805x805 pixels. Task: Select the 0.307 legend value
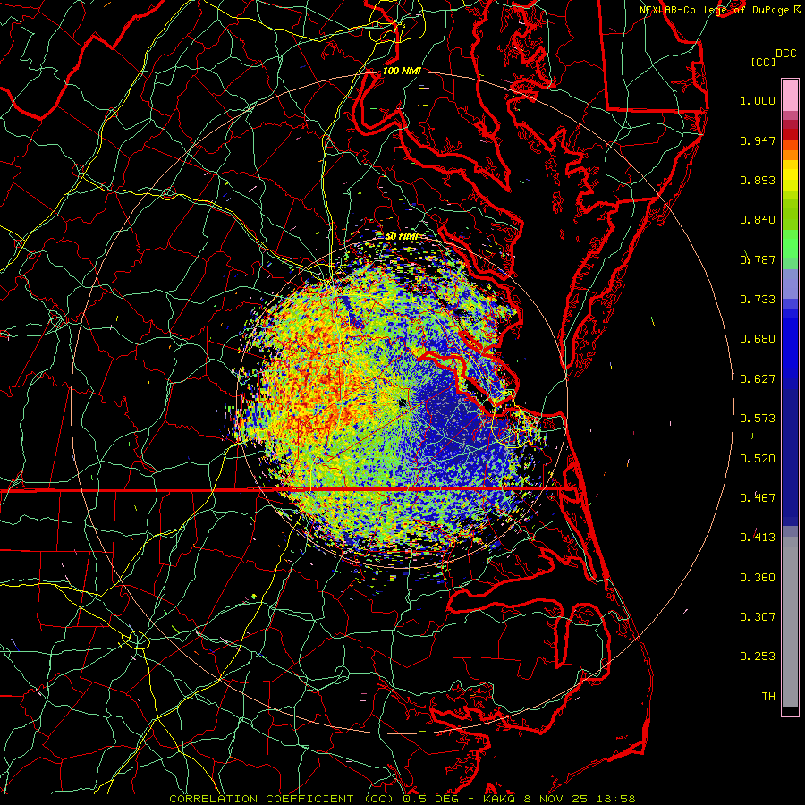tap(758, 617)
